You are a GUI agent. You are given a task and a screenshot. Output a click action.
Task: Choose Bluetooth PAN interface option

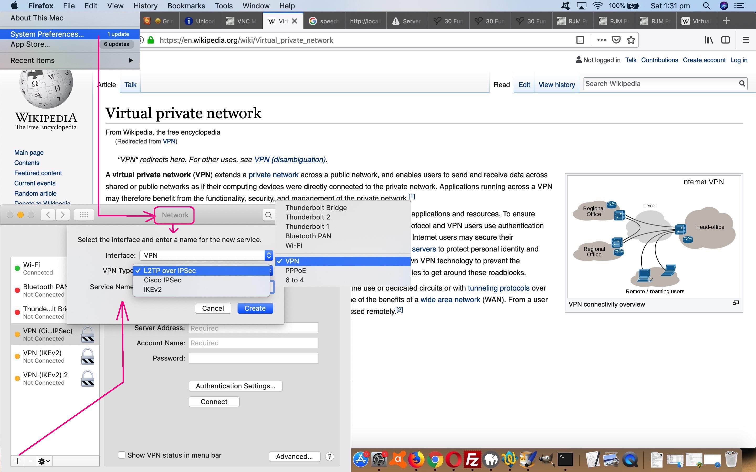coord(343,236)
